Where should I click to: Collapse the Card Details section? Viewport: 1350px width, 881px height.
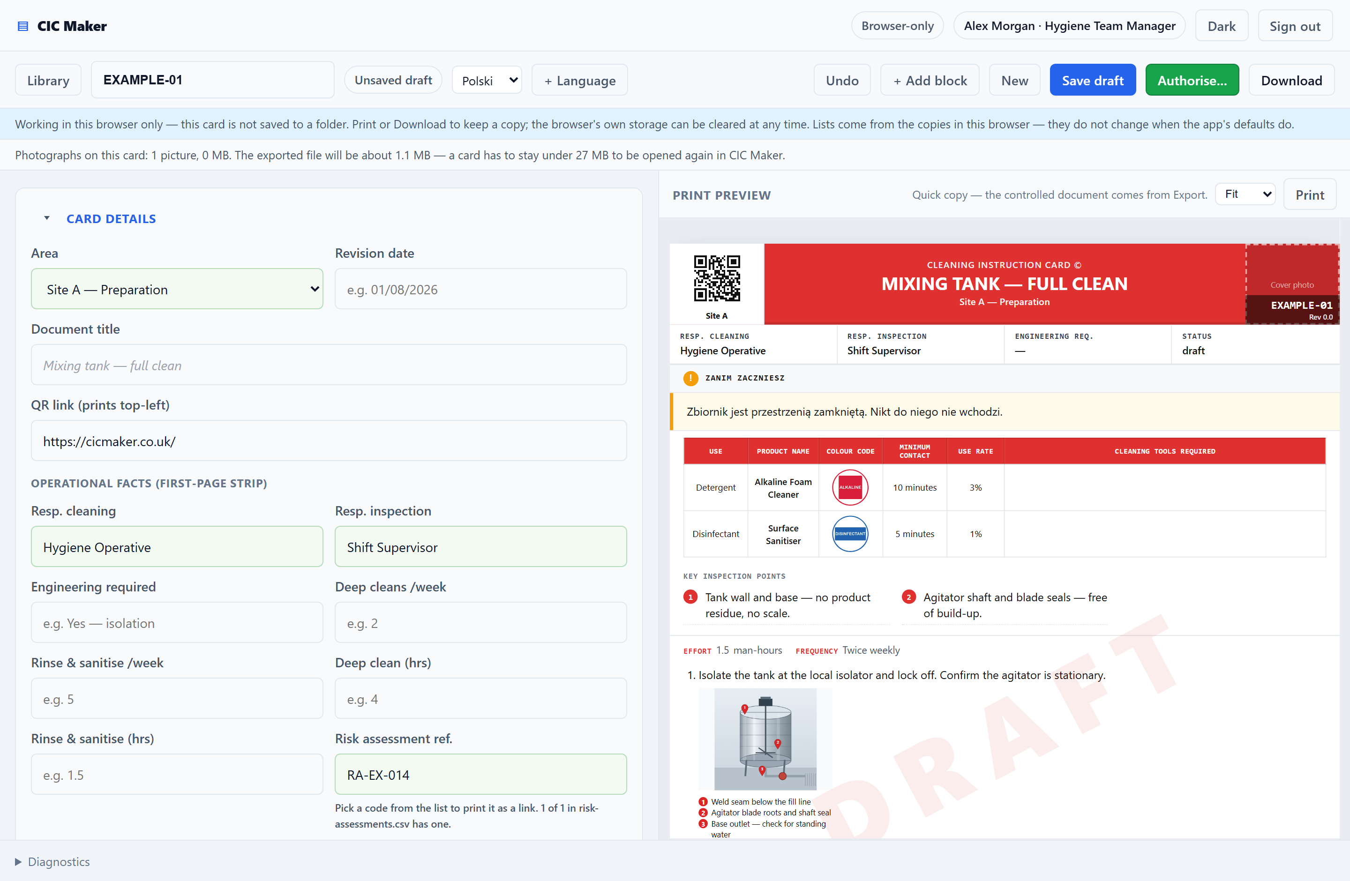[47, 218]
